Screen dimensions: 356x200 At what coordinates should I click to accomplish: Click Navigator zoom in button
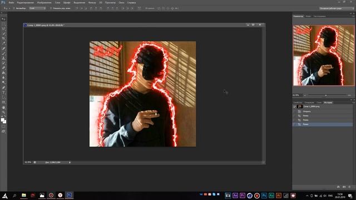[349, 95]
